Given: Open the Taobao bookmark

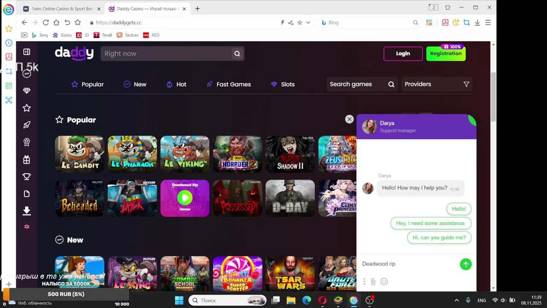Looking at the screenshot, I should [x=128, y=35].
